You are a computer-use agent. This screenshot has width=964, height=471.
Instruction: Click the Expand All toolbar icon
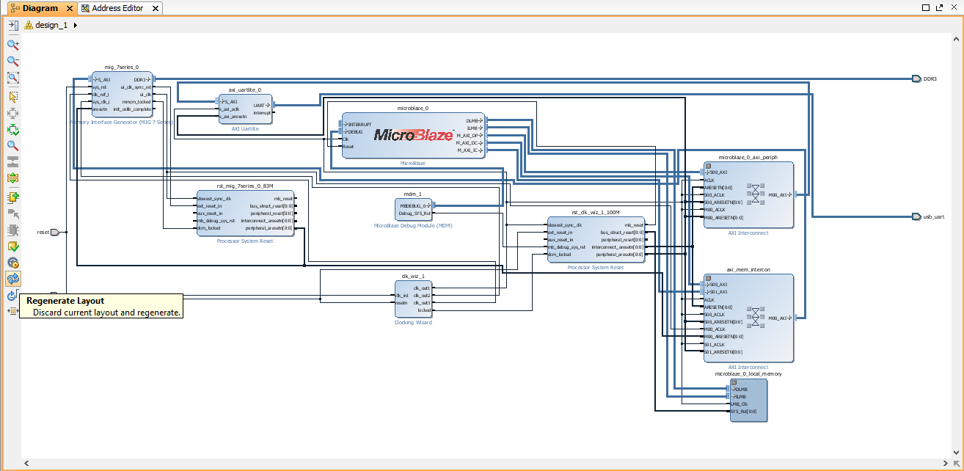point(12,178)
